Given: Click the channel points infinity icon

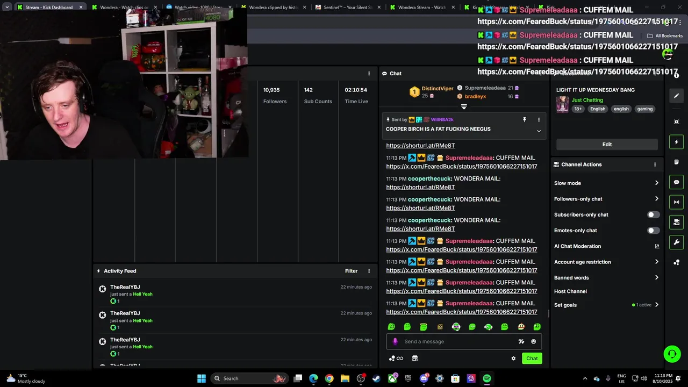Looking at the screenshot, I should pos(399,359).
